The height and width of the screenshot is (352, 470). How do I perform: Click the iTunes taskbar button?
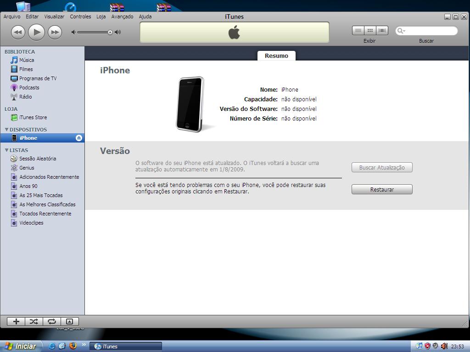[126, 346]
